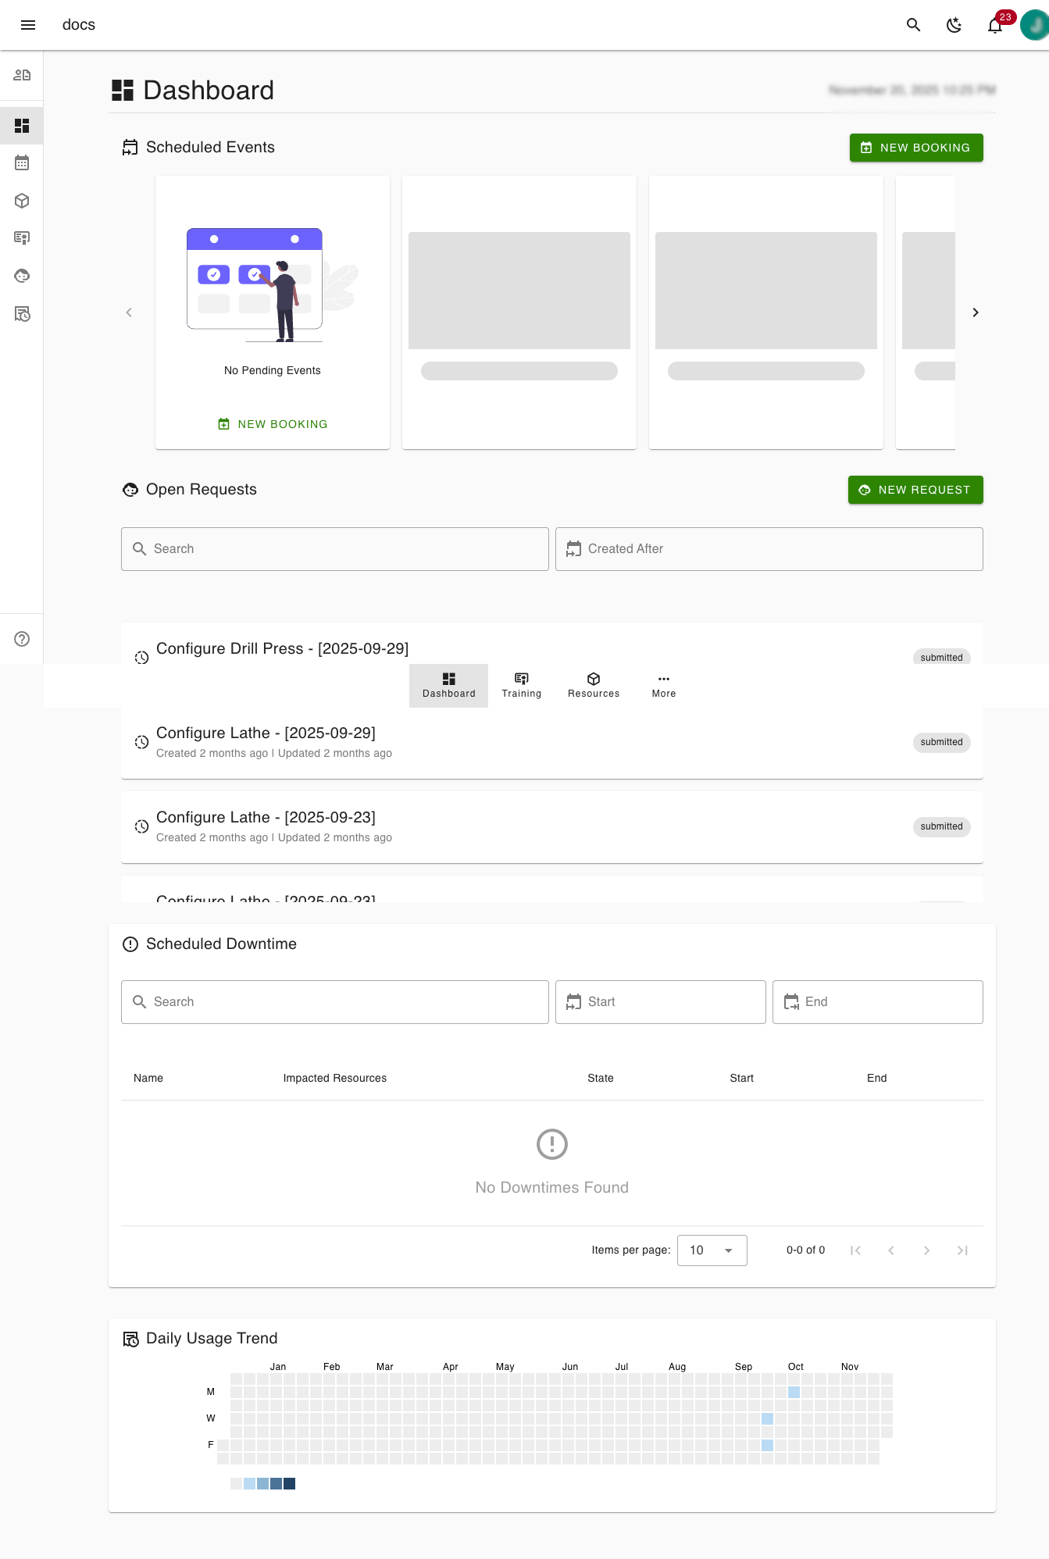
Task: Open the requests face sidebar icon
Action: pyautogui.click(x=22, y=276)
